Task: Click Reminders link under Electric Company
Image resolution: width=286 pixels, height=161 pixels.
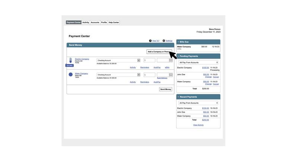Action: (144, 67)
